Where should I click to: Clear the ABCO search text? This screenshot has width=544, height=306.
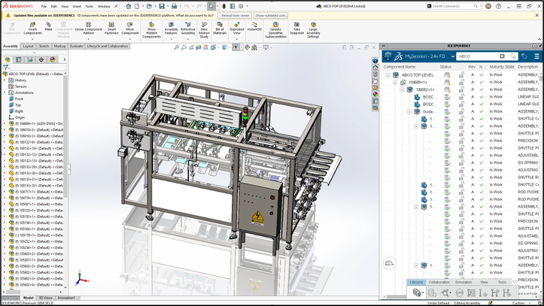(x=503, y=56)
